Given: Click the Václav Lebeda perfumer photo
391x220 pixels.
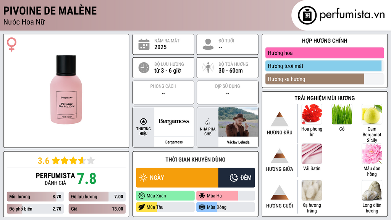Looking at the screenshot, I should [x=238, y=122].
